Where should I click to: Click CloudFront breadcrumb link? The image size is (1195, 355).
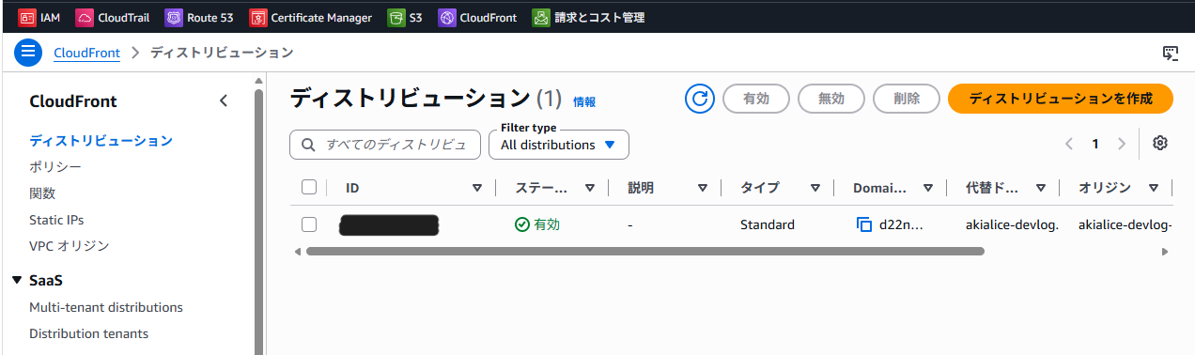tap(87, 53)
